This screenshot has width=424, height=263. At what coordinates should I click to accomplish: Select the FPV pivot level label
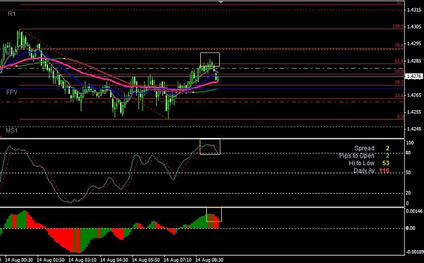pos(12,92)
